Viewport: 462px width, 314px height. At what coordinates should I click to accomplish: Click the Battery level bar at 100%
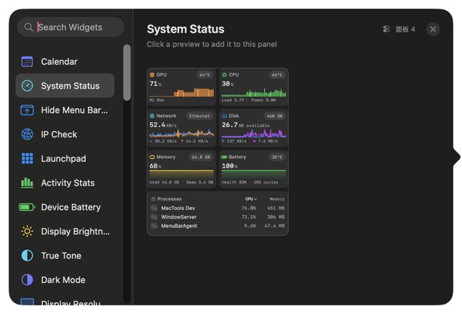(253, 175)
